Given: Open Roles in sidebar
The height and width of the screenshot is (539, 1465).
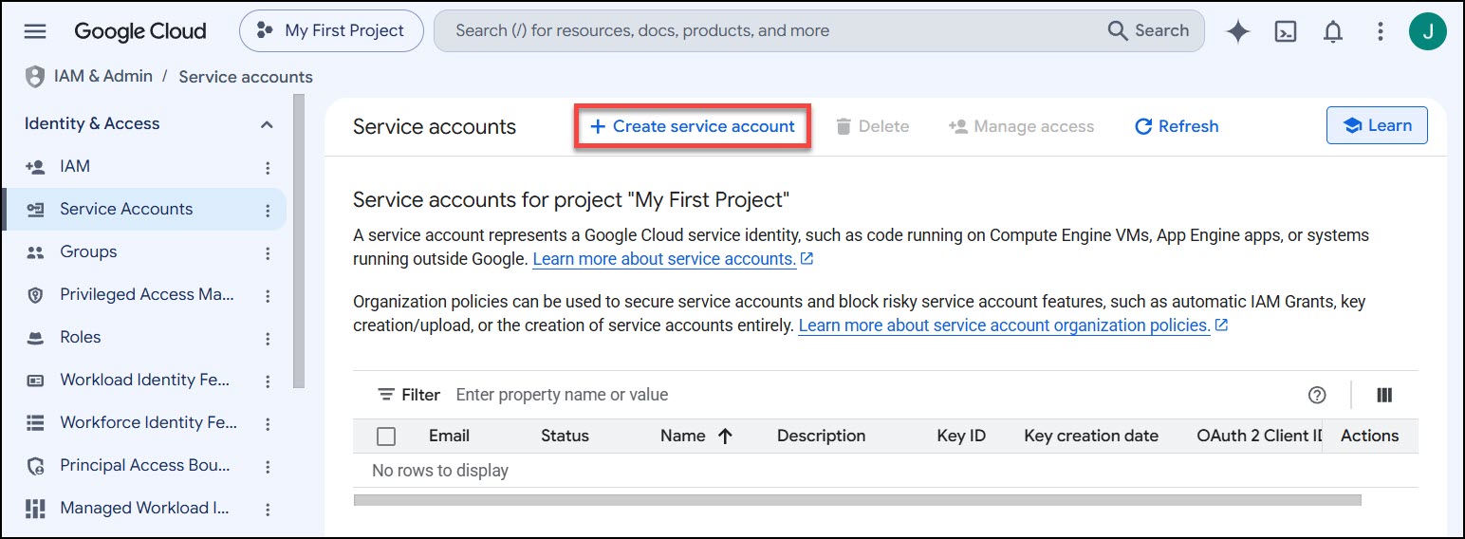Looking at the screenshot, I should pyautogui.click(x=80, y=337).
